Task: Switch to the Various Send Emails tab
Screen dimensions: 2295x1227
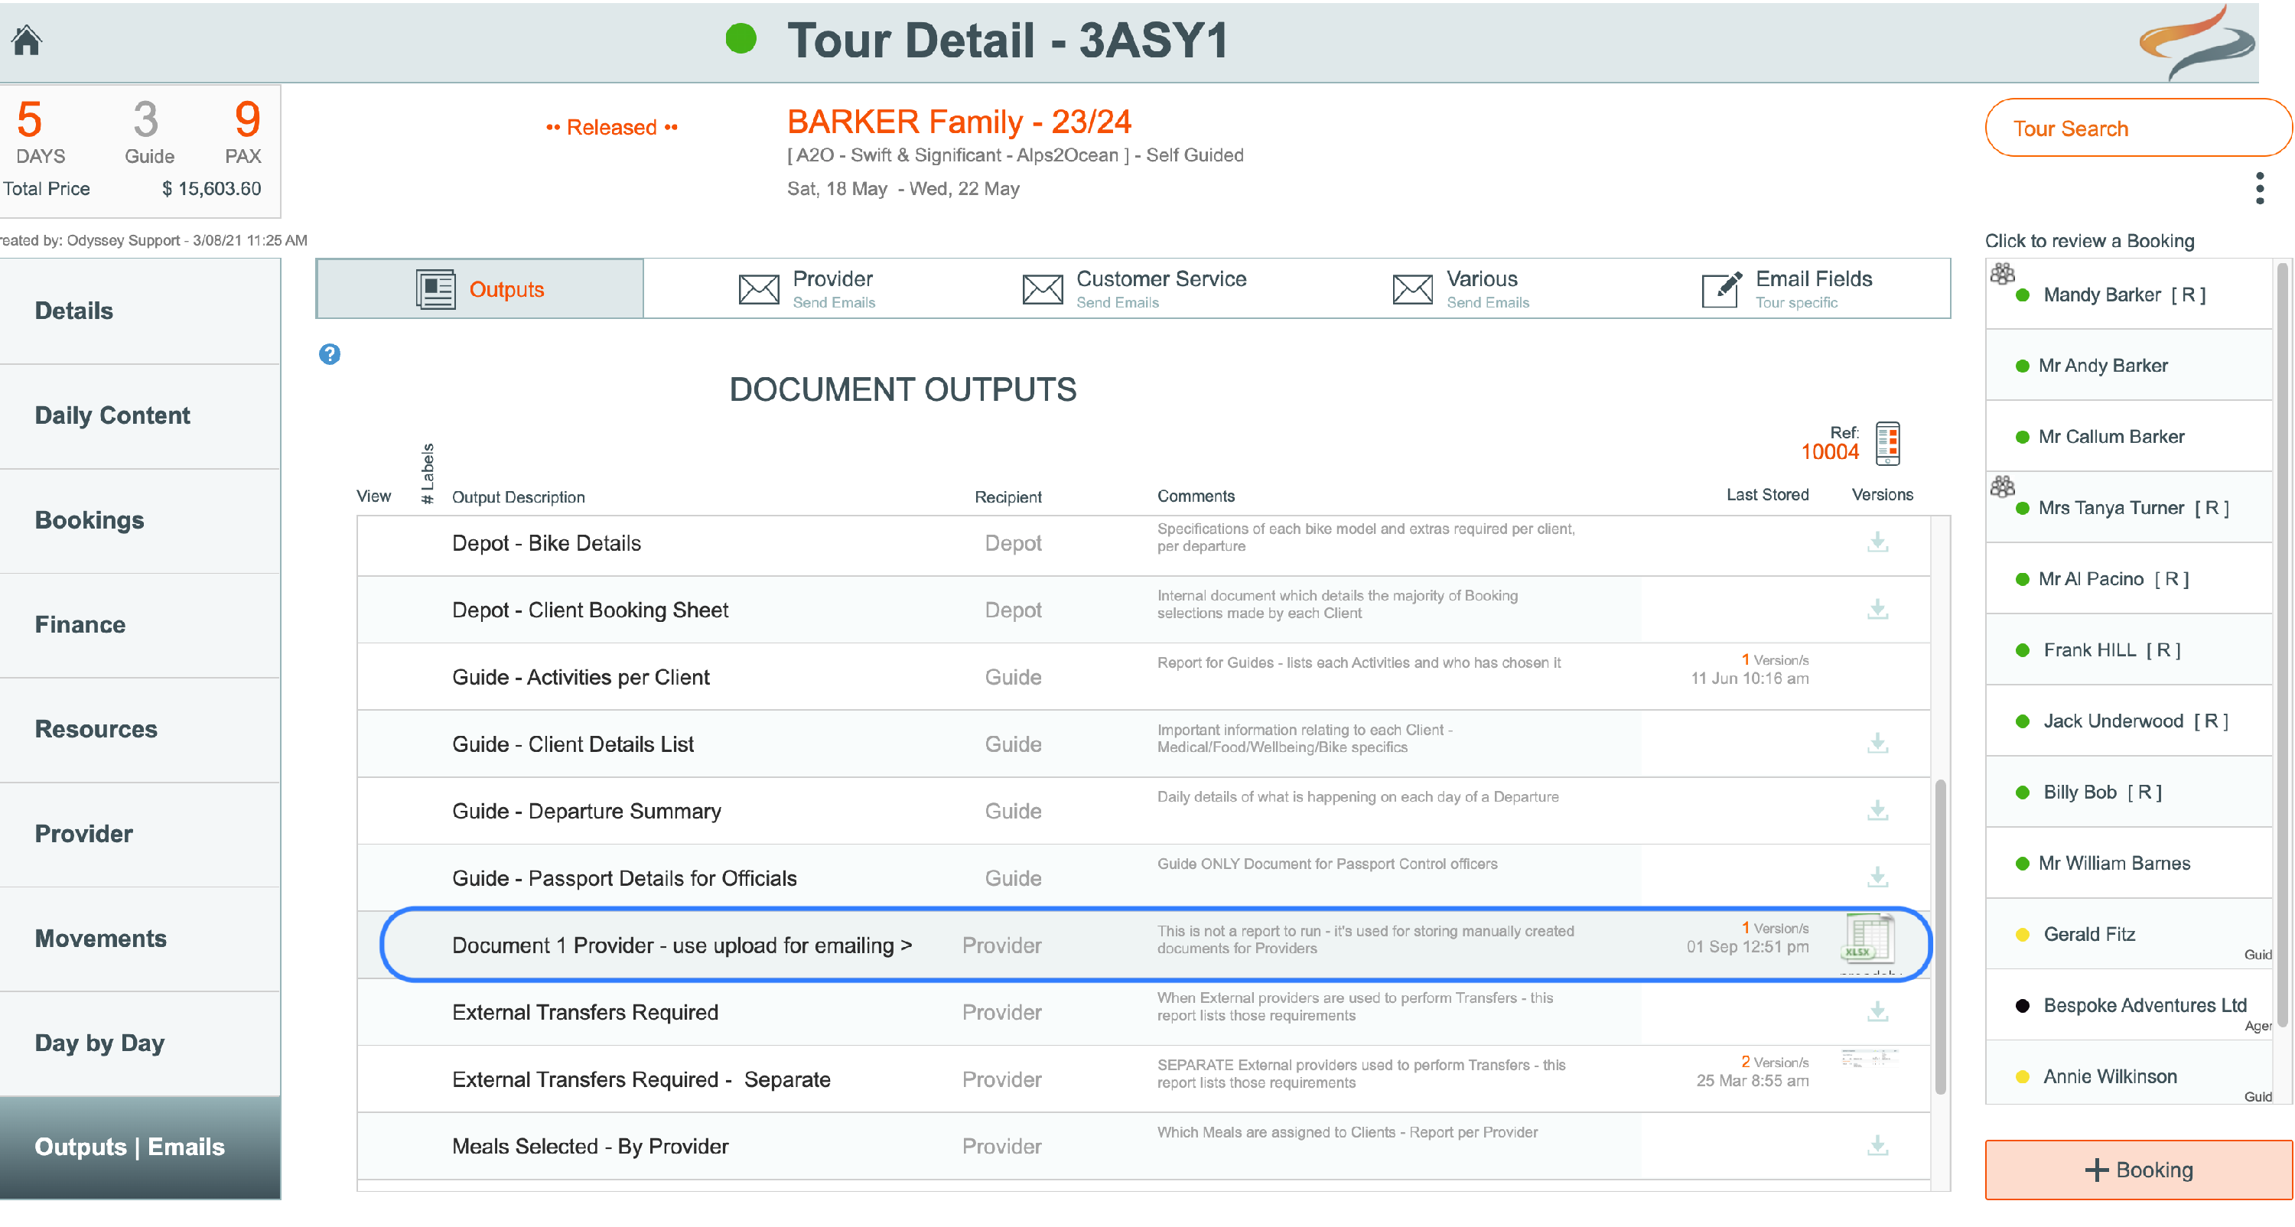Action: pos(1461,290)
